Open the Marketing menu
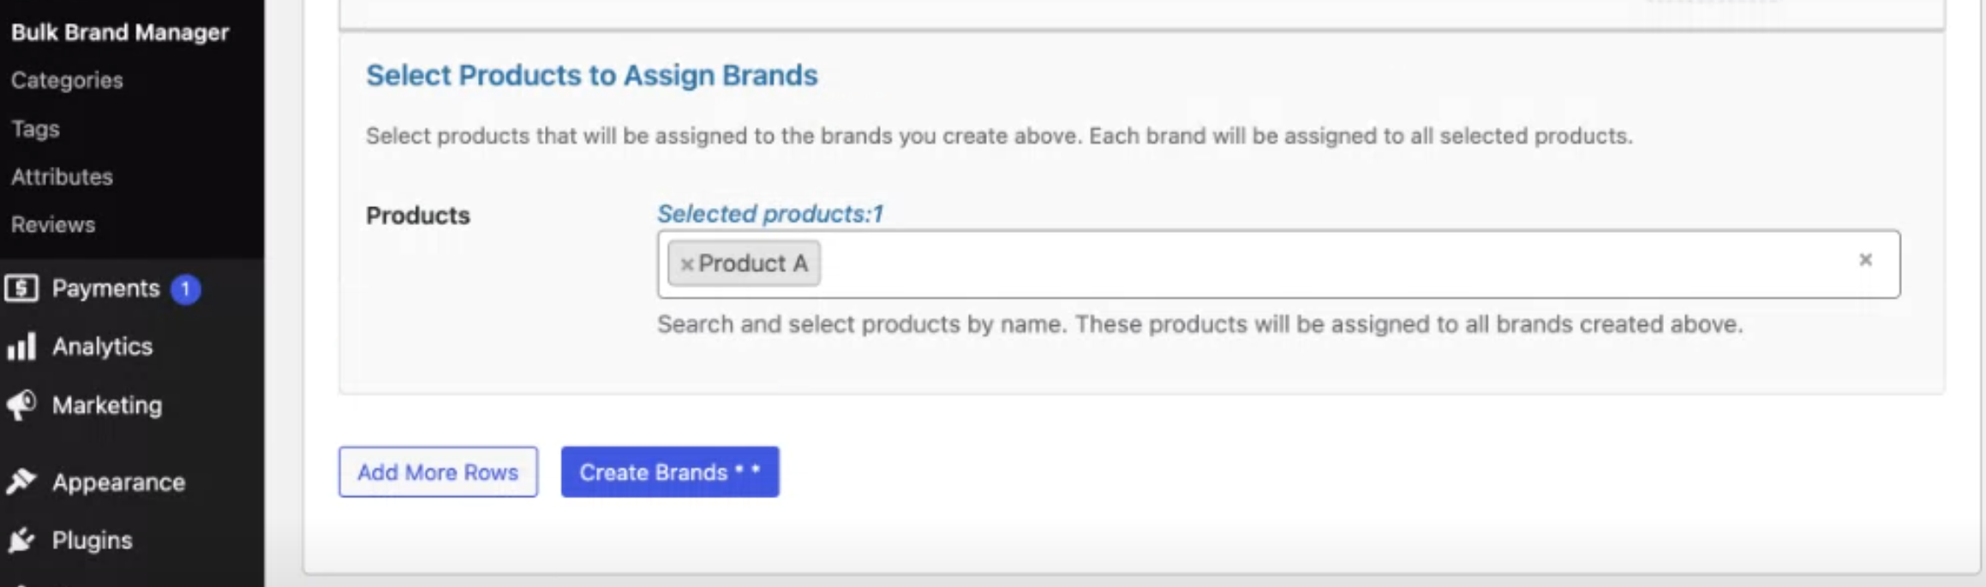 click(x=107, y=405)
